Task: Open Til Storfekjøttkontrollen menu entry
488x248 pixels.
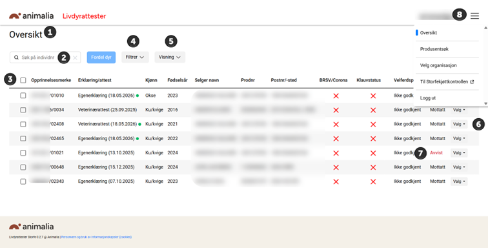Action: coord(447,81)
